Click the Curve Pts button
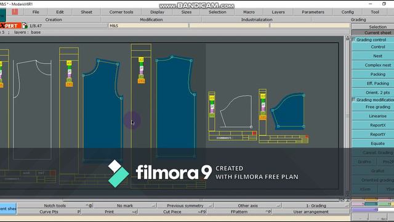 coord(49,212)
